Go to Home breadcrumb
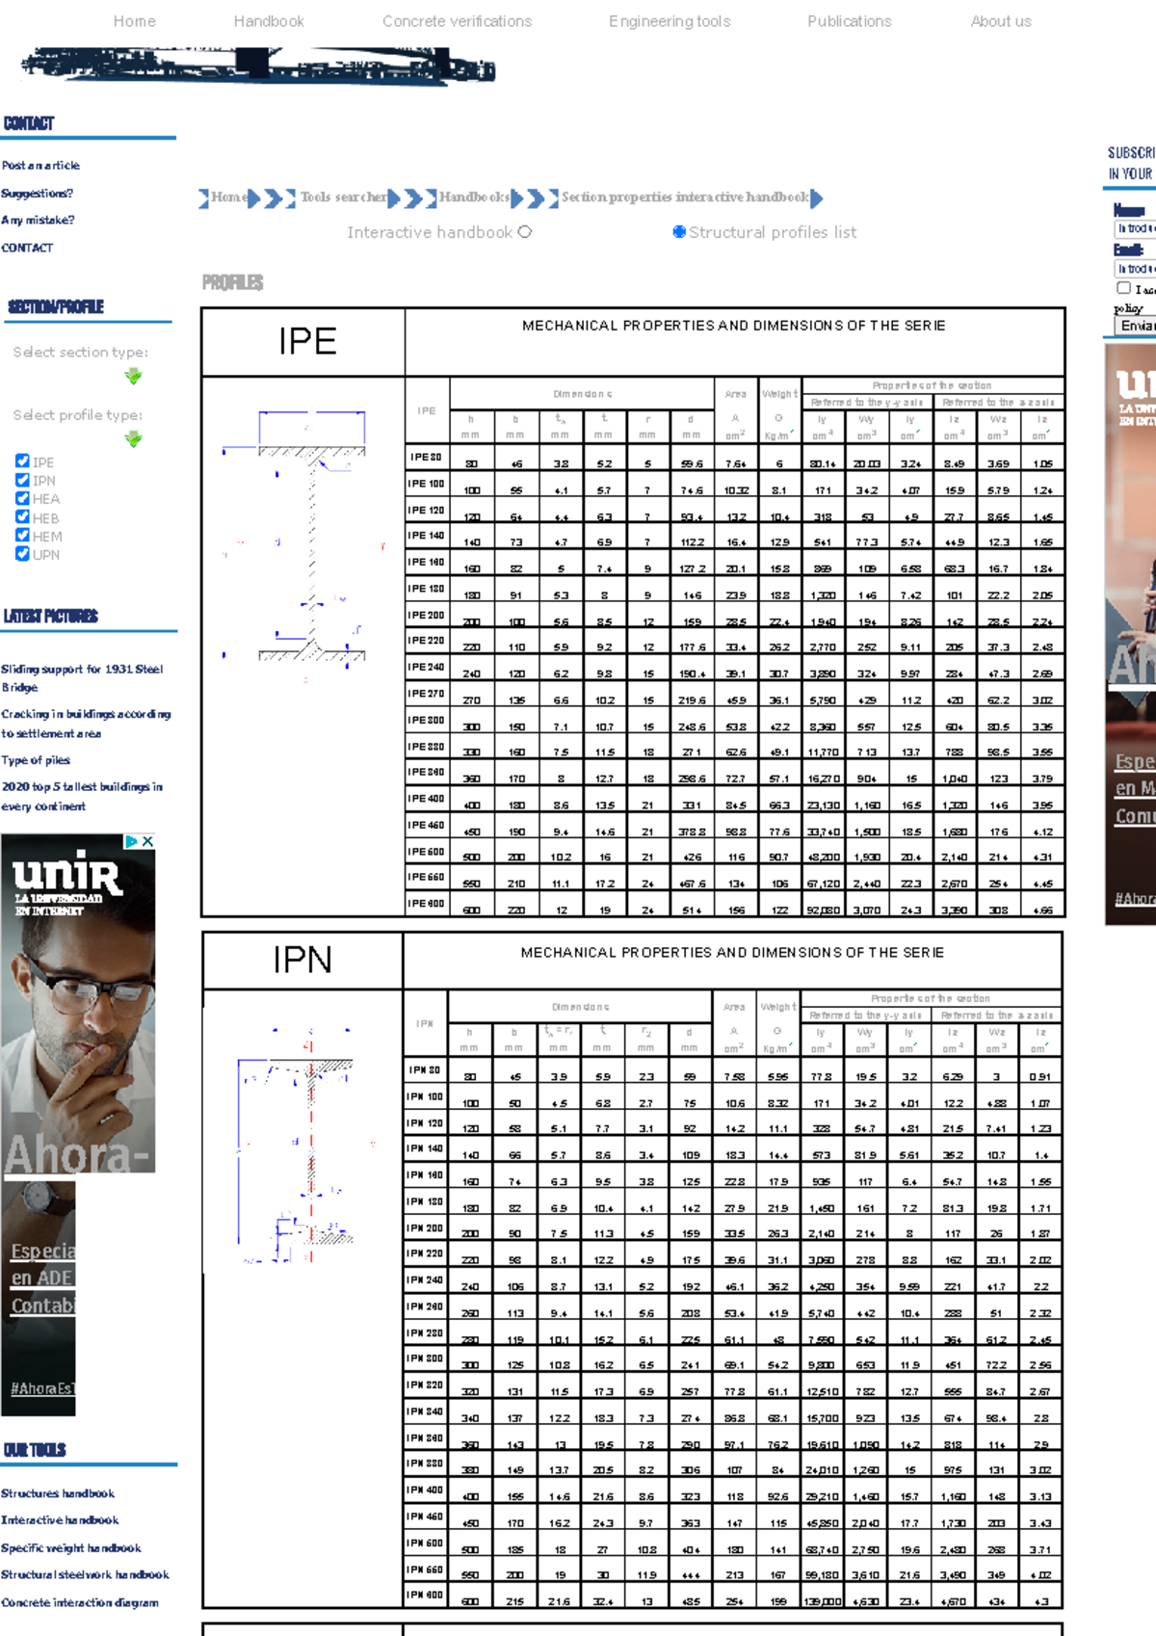This screenshot has height=1636, width=1156. click(227, 198)
